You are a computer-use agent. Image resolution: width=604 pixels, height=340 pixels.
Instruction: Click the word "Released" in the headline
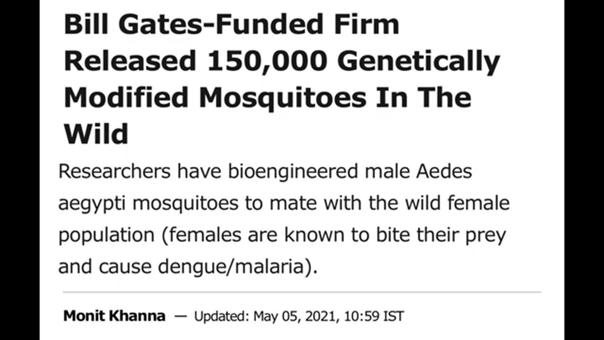[130, 60]
